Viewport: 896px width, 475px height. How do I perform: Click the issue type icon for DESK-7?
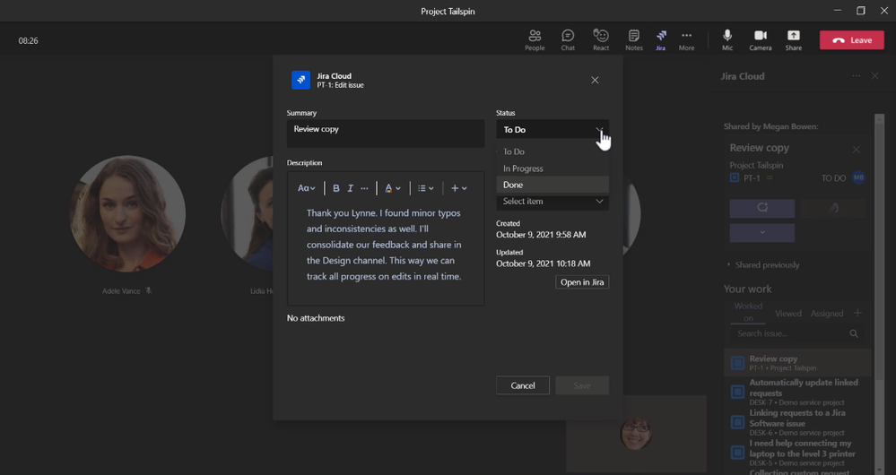click(x=738, y=392)
